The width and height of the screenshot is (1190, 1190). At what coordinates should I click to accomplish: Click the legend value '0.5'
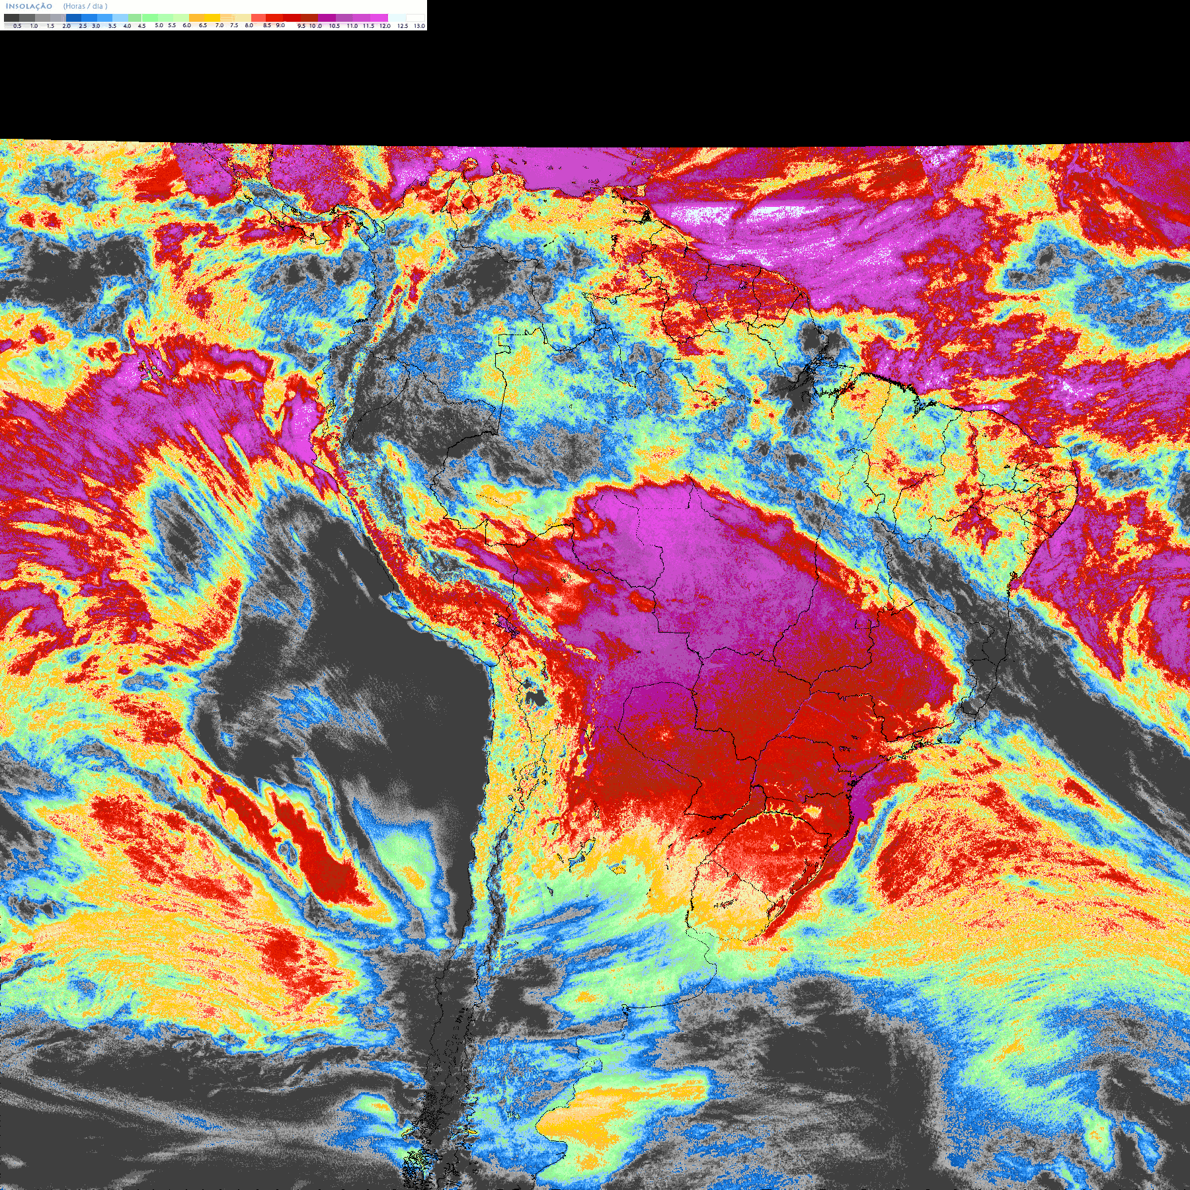pyautogui.click(x=17, y=26)
